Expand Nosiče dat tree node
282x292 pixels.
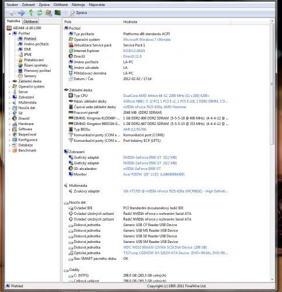pyautogui.click(x=9, y=108)
